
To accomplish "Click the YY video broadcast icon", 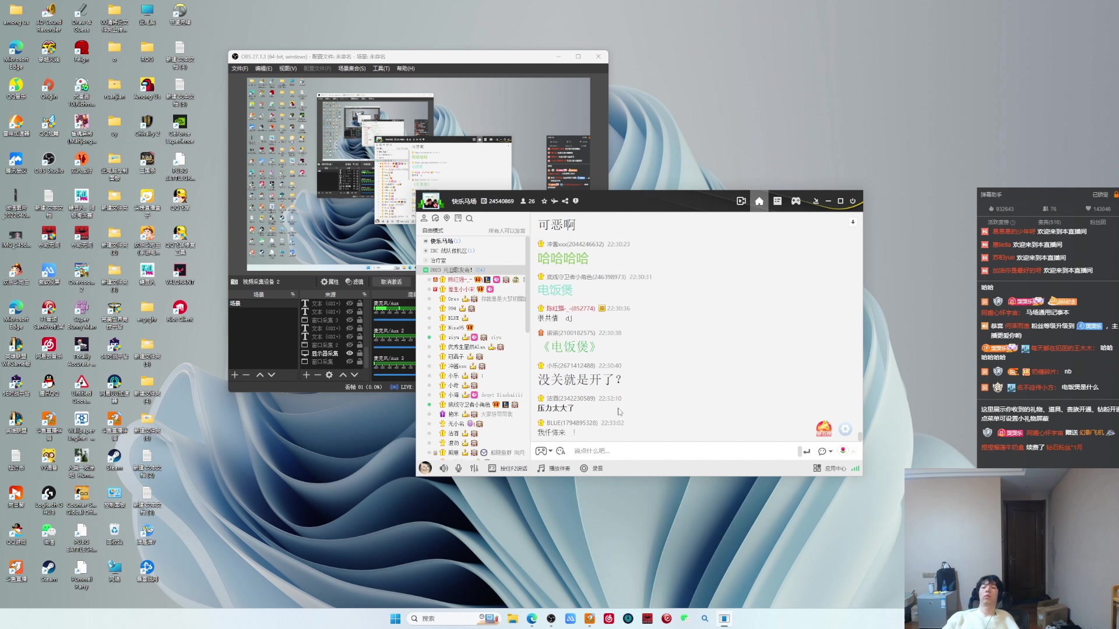I will pyautogui.click(x=741, y=201).
